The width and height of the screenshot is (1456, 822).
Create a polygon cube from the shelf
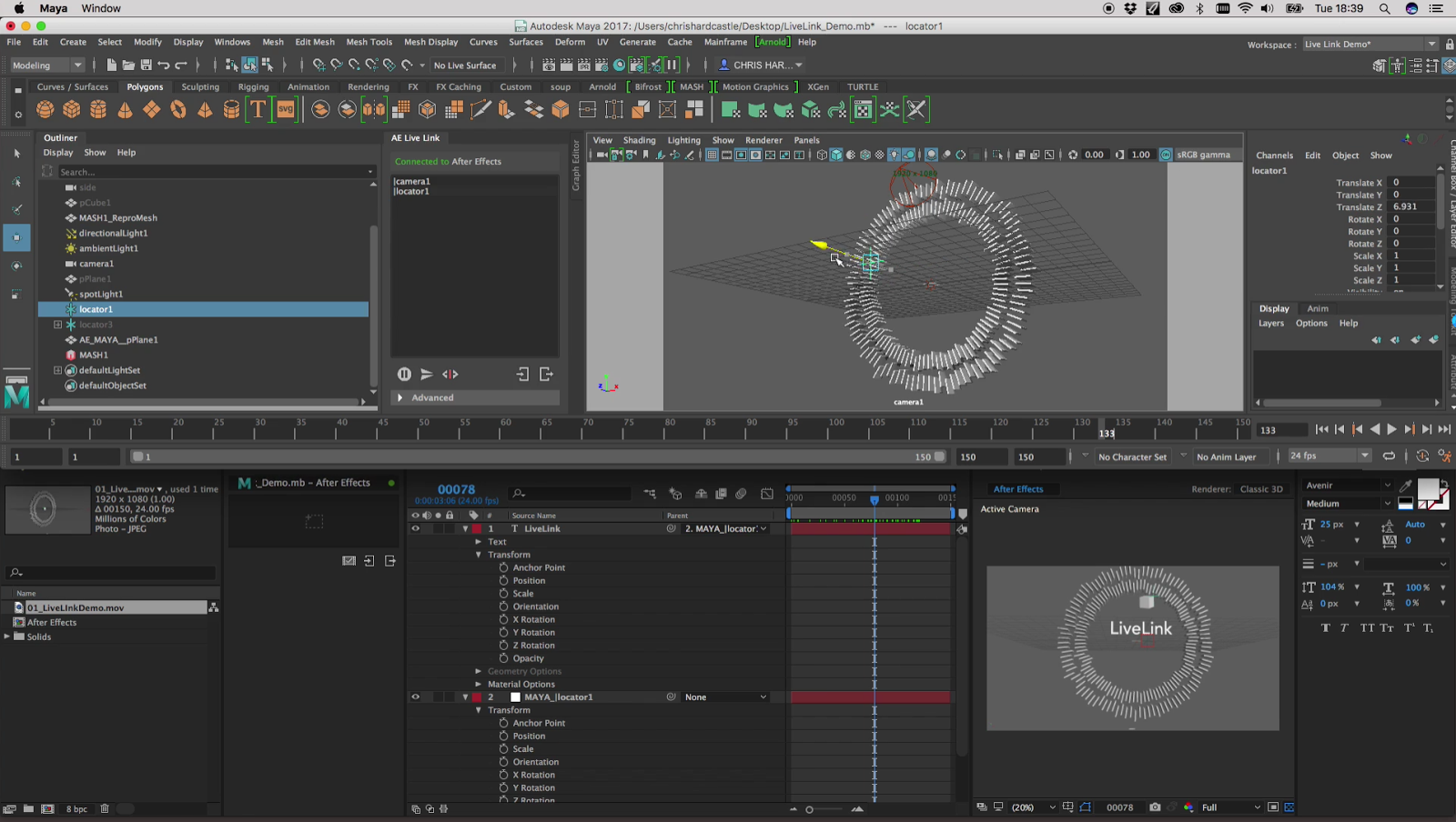pos(71,110)
